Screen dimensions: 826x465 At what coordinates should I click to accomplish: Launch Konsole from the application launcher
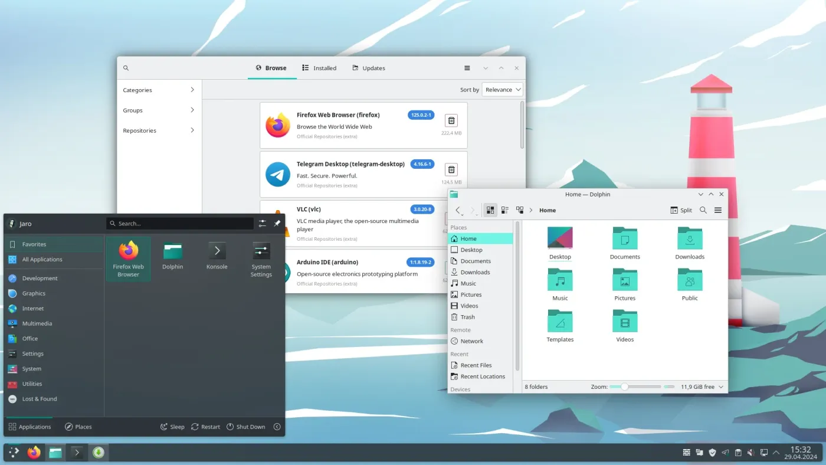tap(217, 258)
